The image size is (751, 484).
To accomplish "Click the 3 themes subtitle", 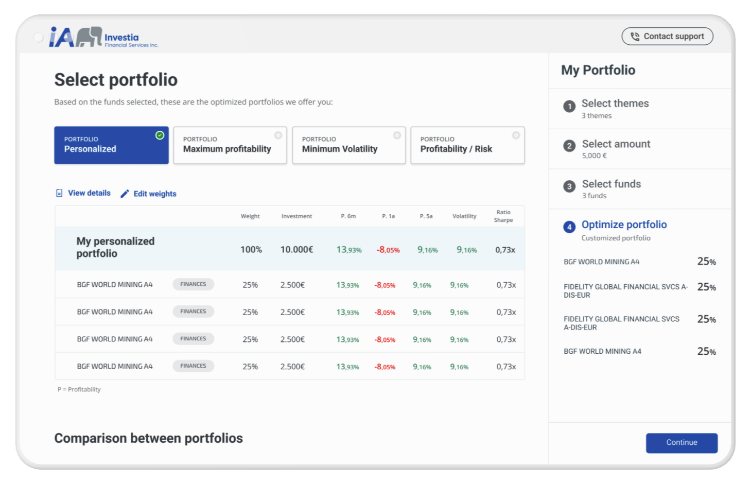I will click(x=597, y=116).
